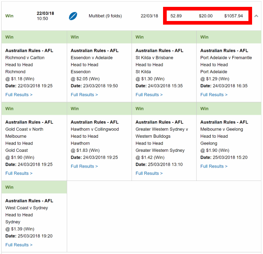
Task: Collapse the multibet details with the chevron
Action: coord(256,16)
